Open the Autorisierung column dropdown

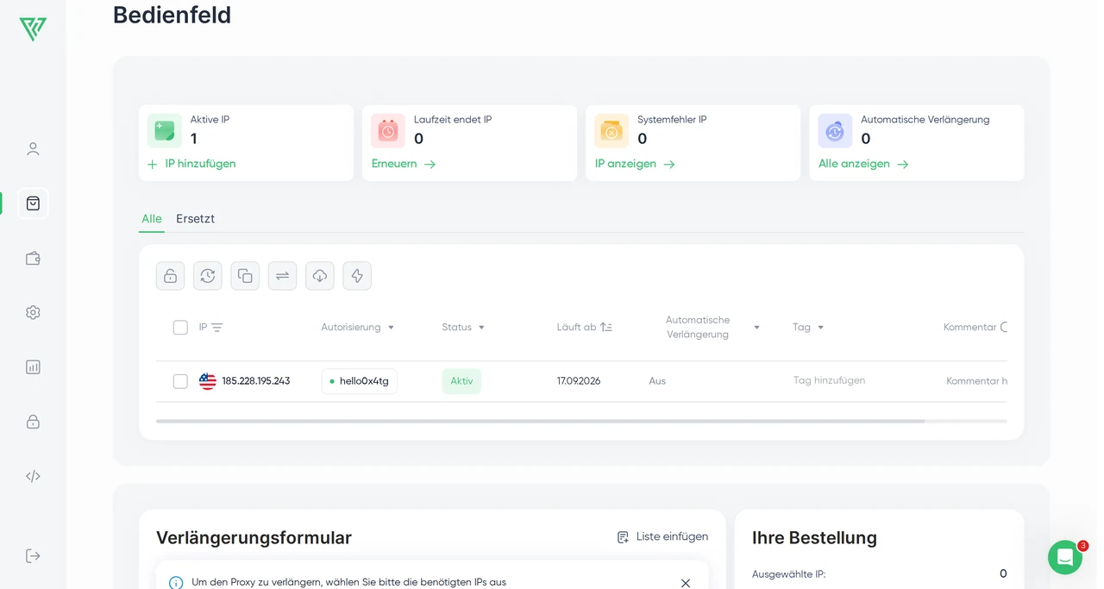coord(391,328)
